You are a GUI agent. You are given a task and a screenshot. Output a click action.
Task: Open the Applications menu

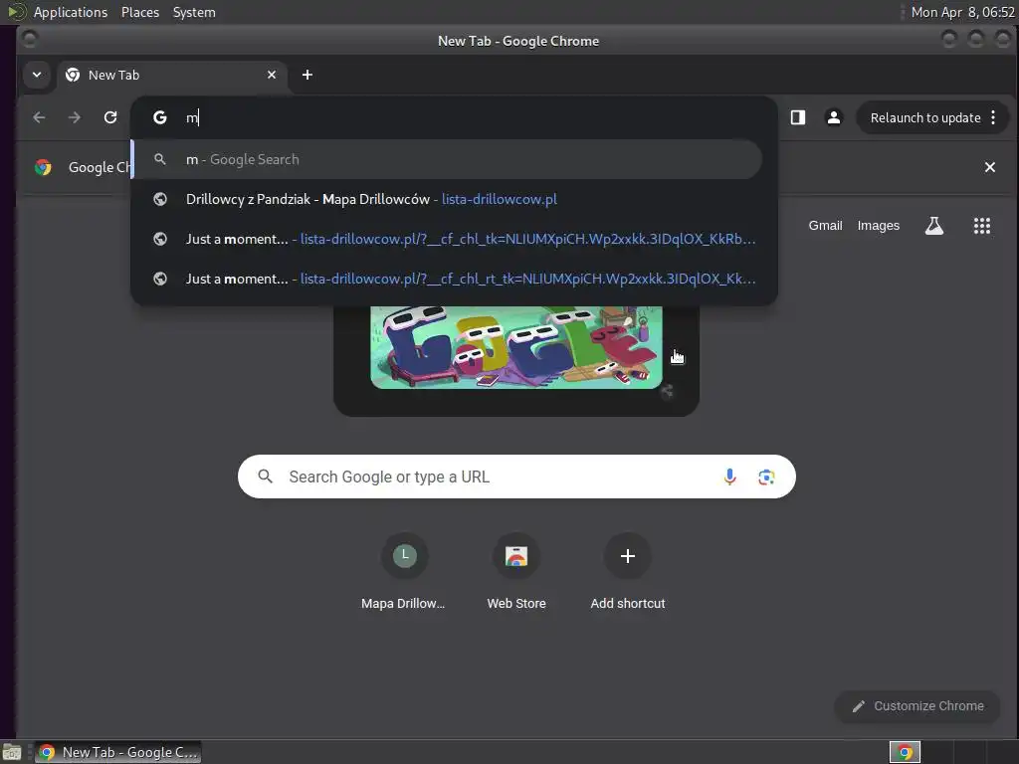click(71, 12)
